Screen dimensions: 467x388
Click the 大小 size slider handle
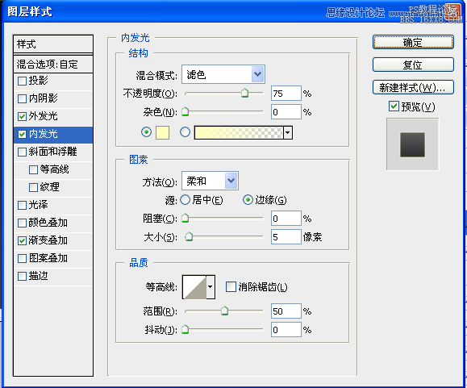pyautogui.click(x=189, y=236)
